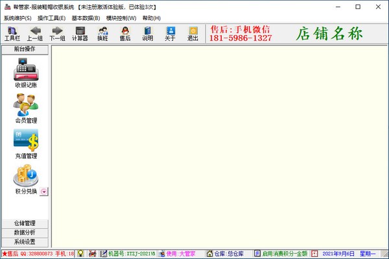Click the red bug icon in status bar
This screenshot has height=259, width=389.
92,254
